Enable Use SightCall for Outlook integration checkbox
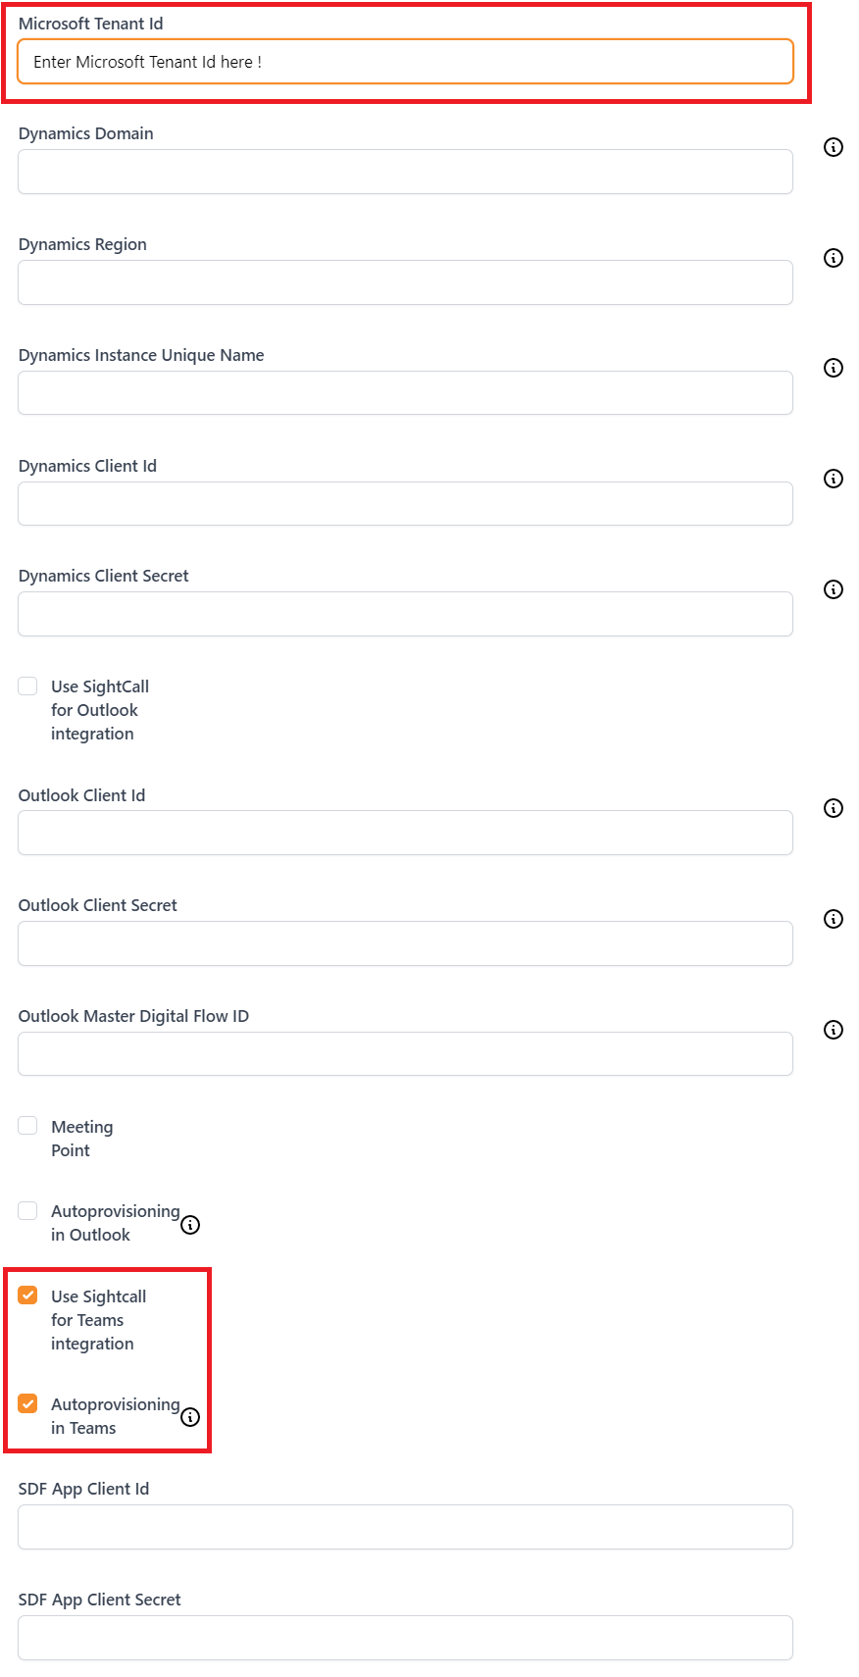 coord(27,686)
